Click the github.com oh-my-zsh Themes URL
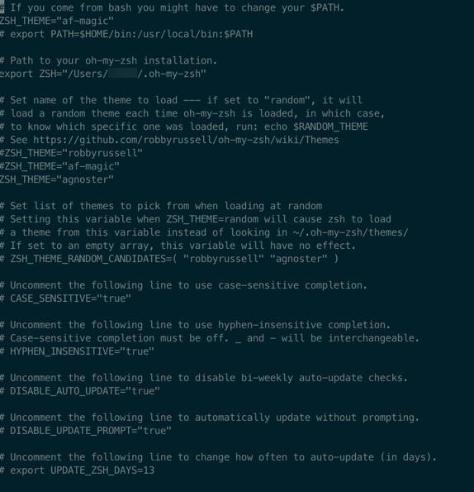Screen dimensions: 474x492 point(186,140)
